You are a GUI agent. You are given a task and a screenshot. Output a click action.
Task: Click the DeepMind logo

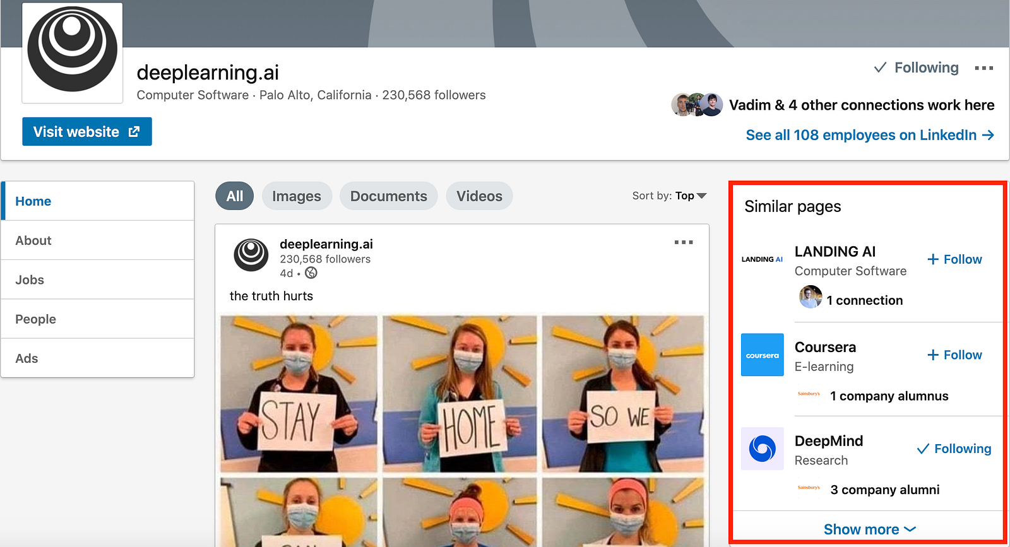tap(762, 449)
